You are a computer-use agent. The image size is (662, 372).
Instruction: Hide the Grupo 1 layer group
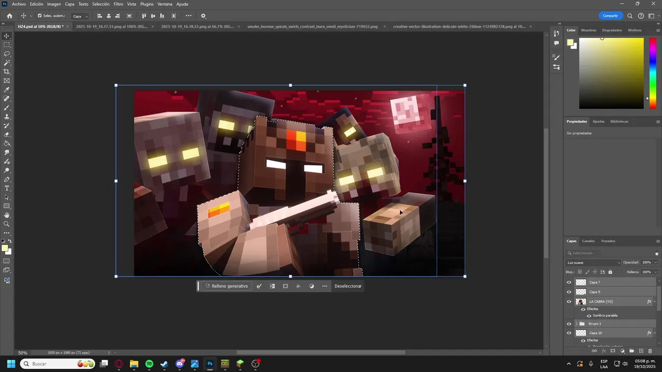coord(569,323)
